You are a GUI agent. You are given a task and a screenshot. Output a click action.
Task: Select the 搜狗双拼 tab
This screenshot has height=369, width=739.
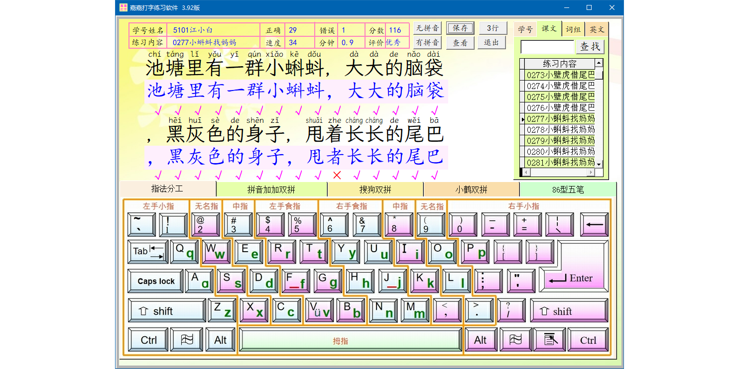tap(375, 189)
